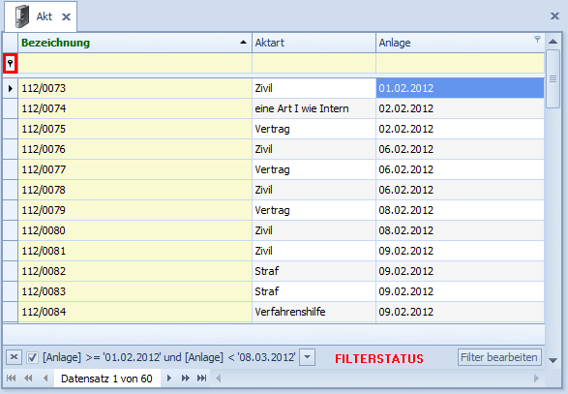Click the scrollbar down arrow
This screenshot has width=568, height=394.
coord(553,360)
